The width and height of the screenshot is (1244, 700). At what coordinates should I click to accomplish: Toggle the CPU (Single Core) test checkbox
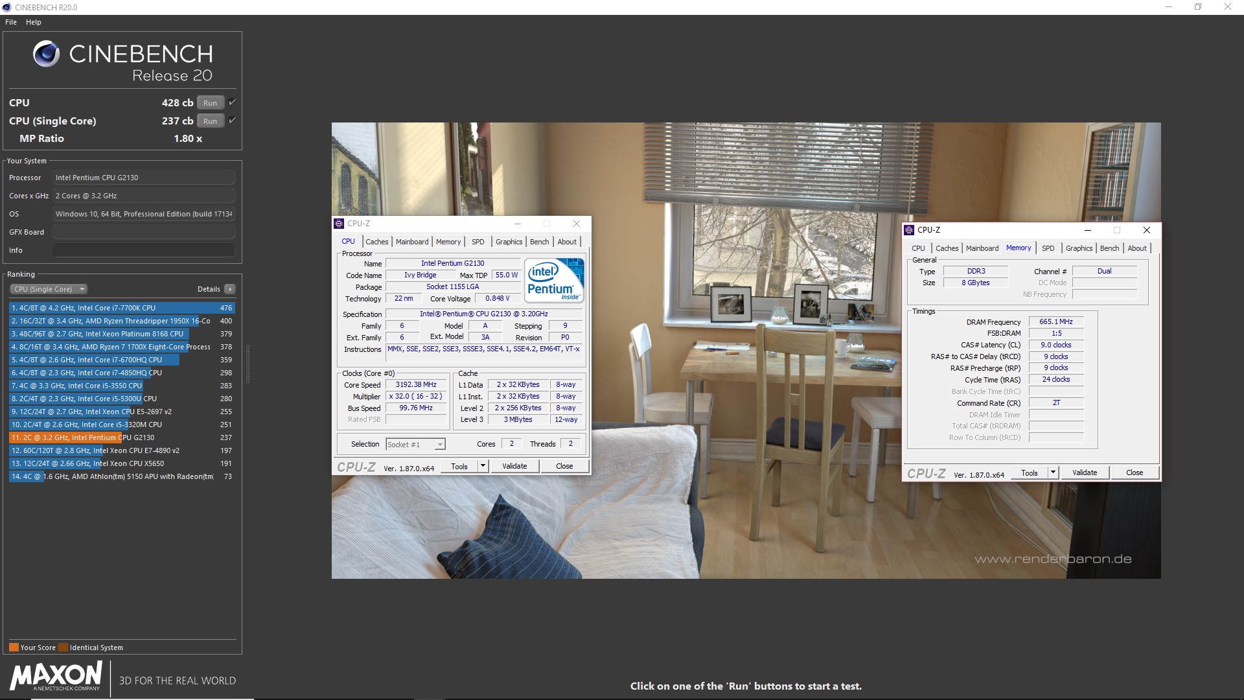tap(232, 121)
